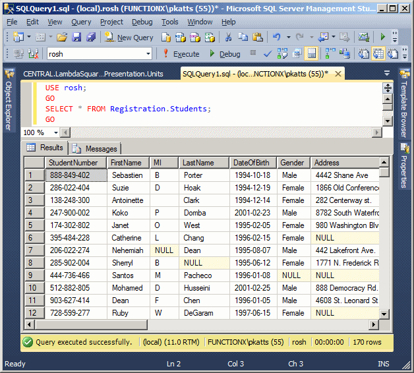Select the StudentNumber column header

76,163
